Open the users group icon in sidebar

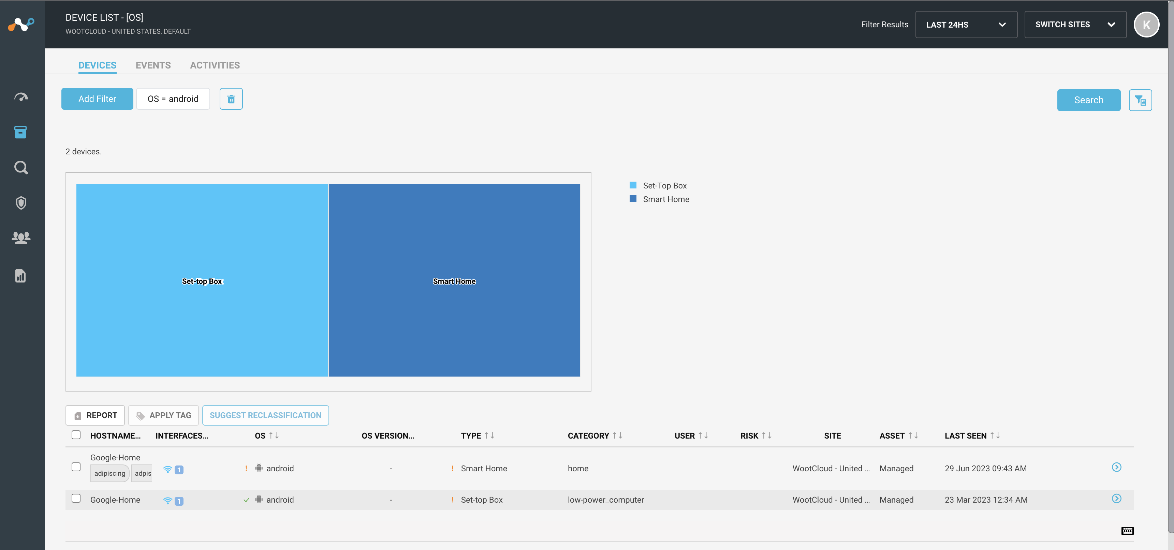(x=21, y=238)
